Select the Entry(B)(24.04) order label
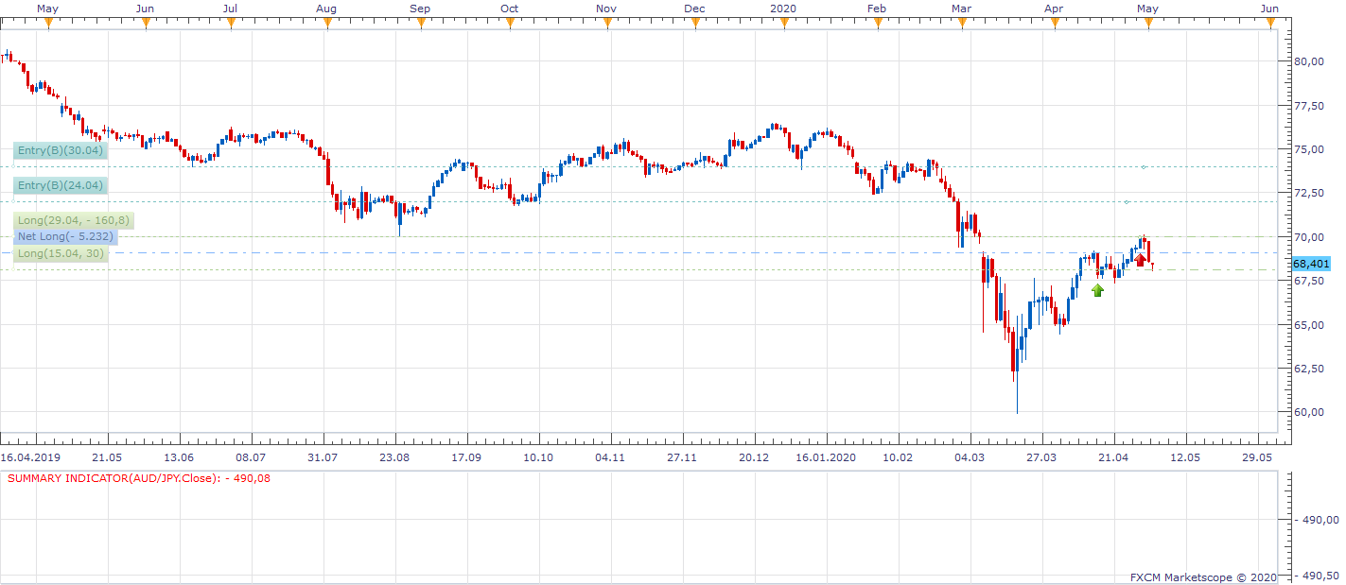Viewport: 1346px width, 585px height. [61, 185]
